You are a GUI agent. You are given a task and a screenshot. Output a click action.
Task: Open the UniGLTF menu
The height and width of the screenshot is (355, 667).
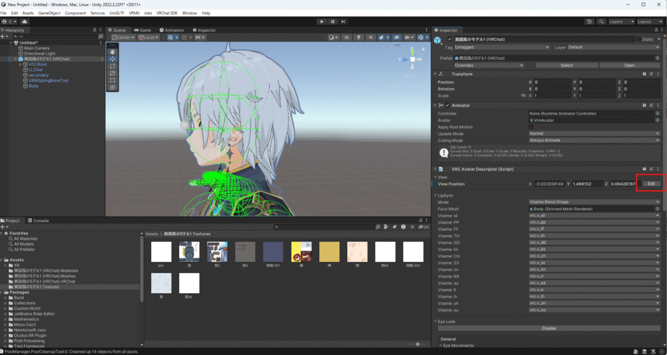pos(117,13)
